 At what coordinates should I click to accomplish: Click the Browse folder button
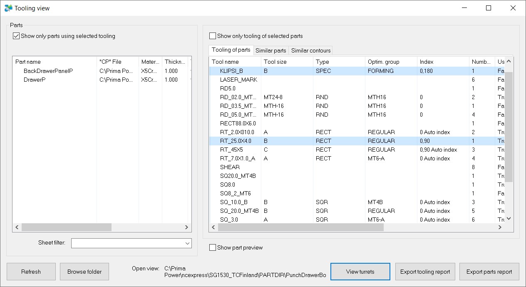click(84, 272)
